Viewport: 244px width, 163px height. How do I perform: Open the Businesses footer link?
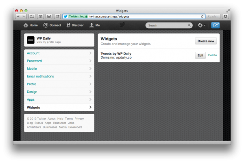pyautogui.click(x=50, y=127)
